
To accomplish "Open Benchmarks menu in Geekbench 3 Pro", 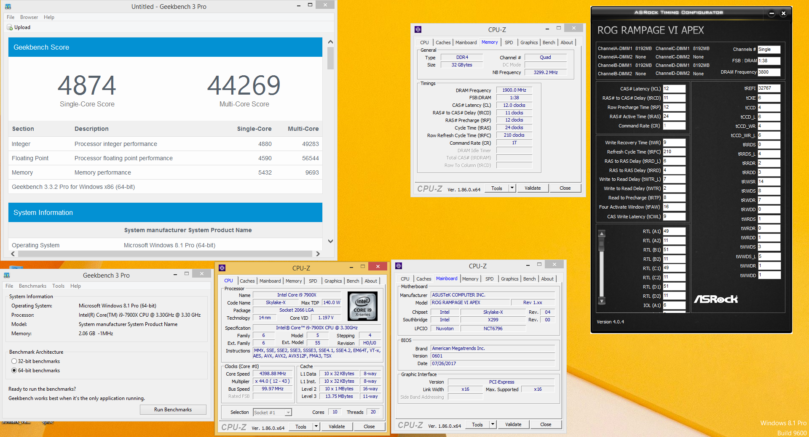I will (x=32, y=286).
